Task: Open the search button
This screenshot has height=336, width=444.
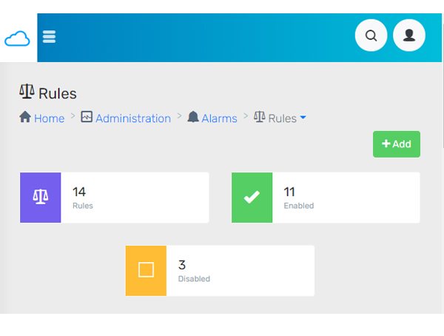Action: coord(371,36)
